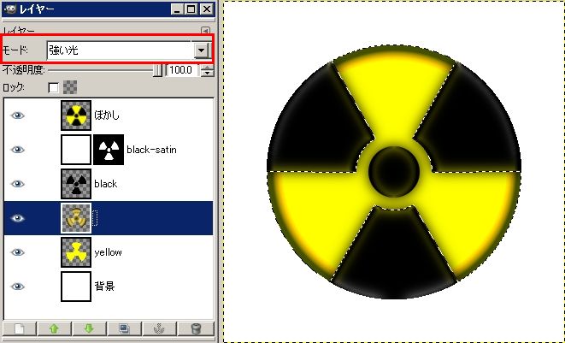The width and height of the screenshot is (565, 343).
Task: Enable the lock pixels checkbox
Action: tap(53, 87)
